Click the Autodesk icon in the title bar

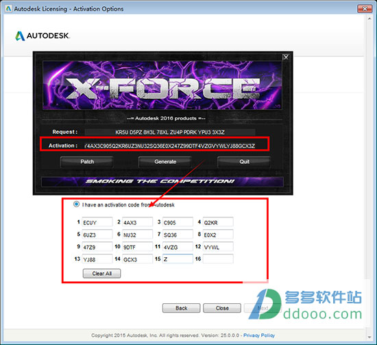coord(8,9)
